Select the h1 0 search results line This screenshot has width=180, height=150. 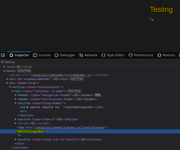coord(62,107)
